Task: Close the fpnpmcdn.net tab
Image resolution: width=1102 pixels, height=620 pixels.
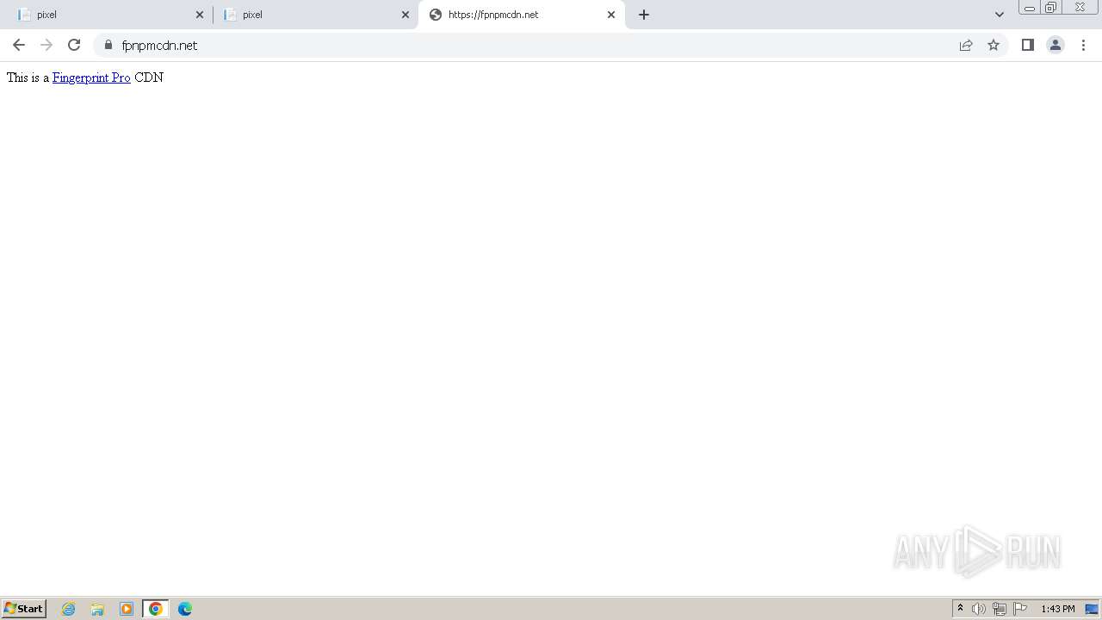Action: tap(611, 15)
